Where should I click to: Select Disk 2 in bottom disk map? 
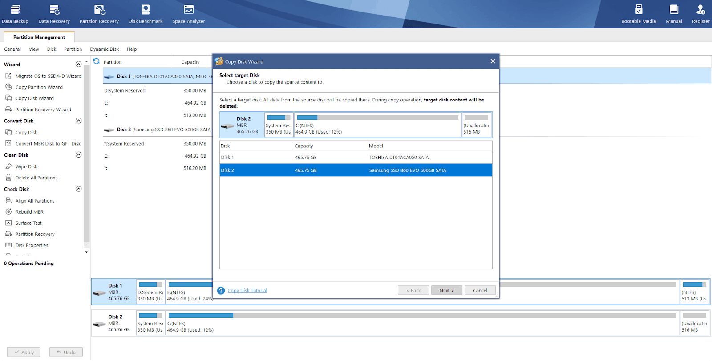pos(113,323)
